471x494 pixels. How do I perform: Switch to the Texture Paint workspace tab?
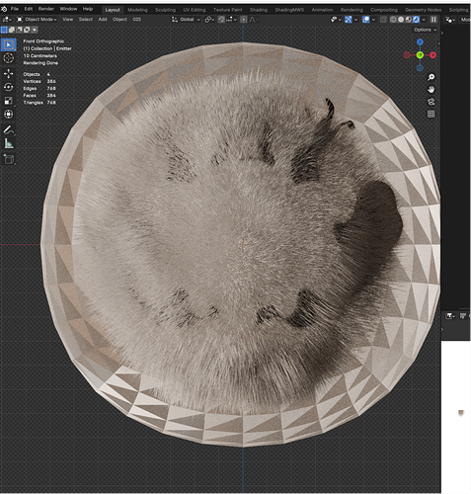click(227, 10)
